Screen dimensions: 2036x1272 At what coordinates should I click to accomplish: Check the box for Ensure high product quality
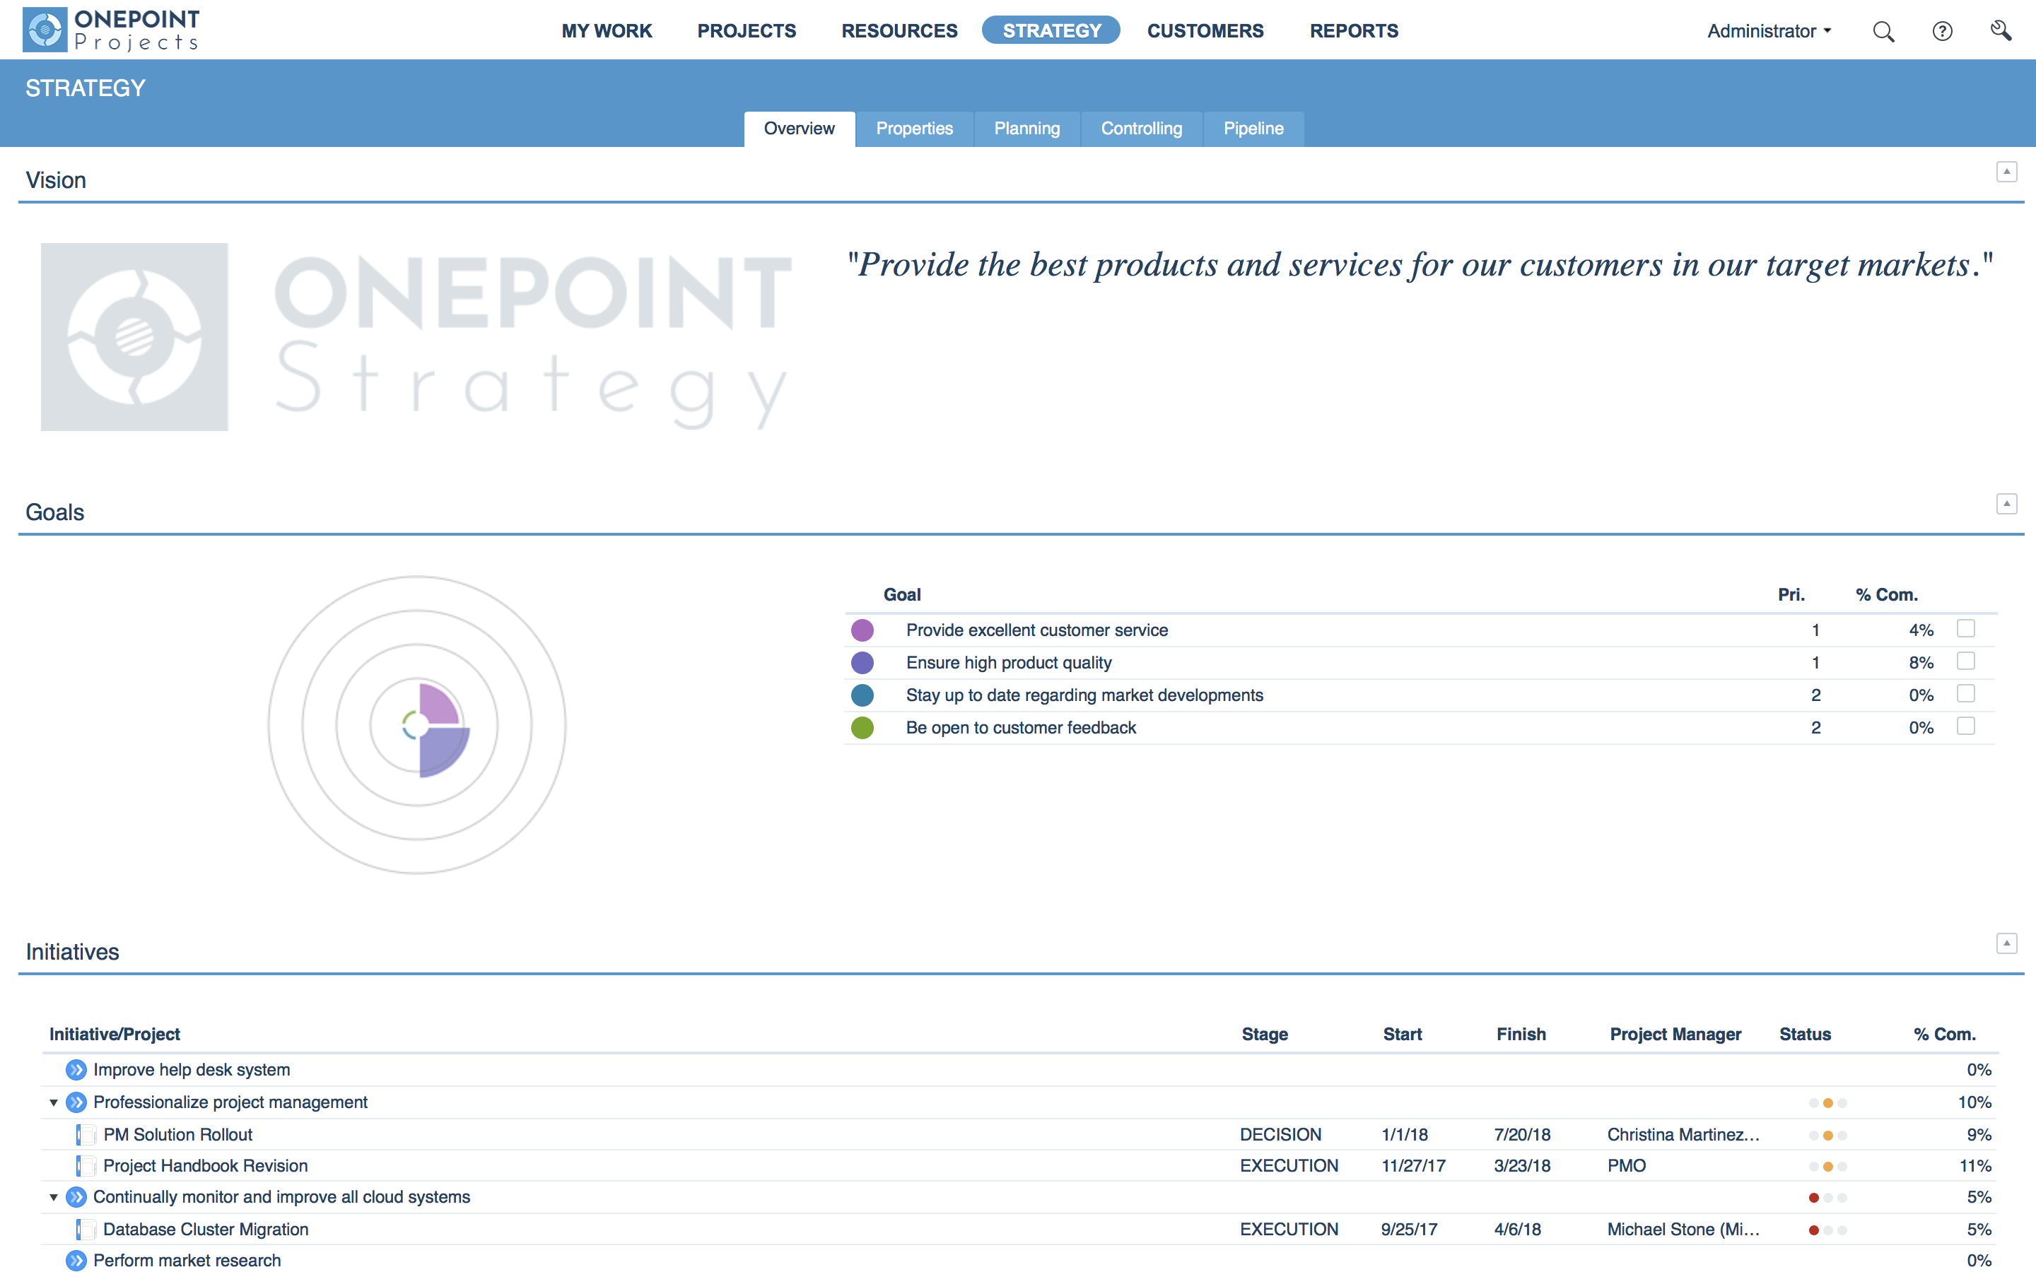[1966, 661]
